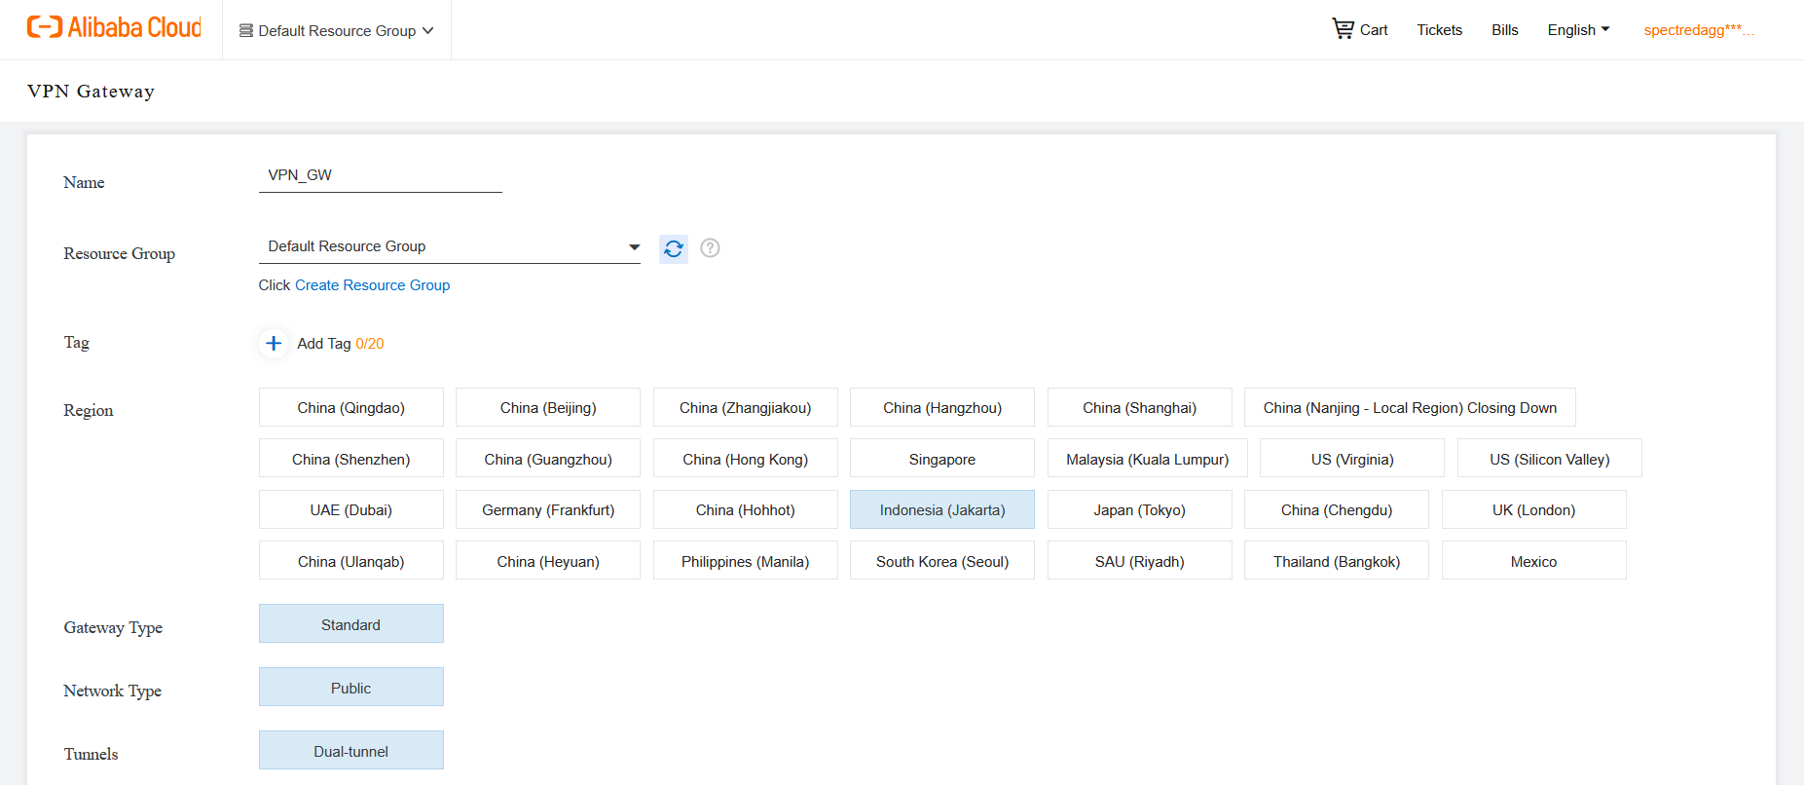This screenshot has width=1804, height=785.
Task: Choose Japan (Tokyo) as region
Action: point(1139,510)
